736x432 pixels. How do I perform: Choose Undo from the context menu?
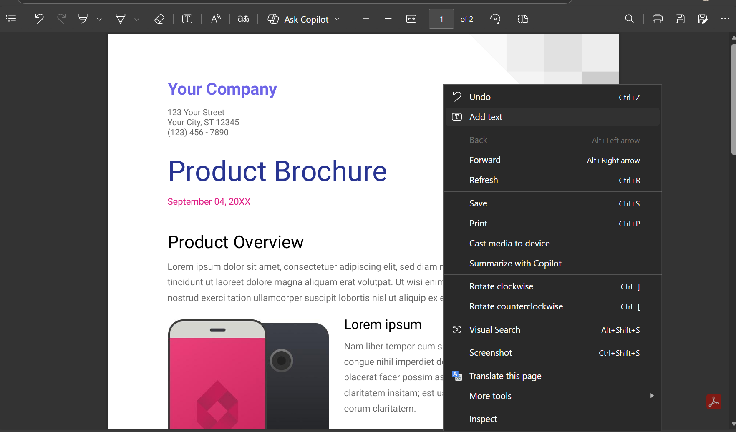click(x=552, y=97)
